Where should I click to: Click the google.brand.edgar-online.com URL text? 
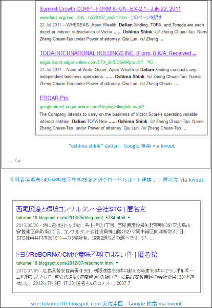pos(94,107)
